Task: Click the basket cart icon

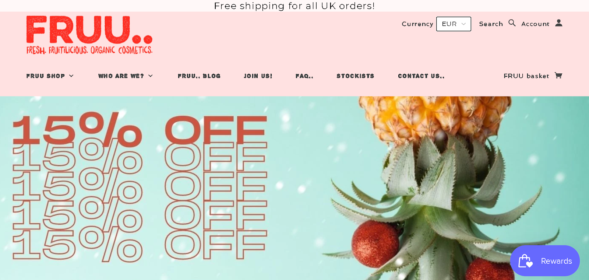Action: (x=558, y=76)
